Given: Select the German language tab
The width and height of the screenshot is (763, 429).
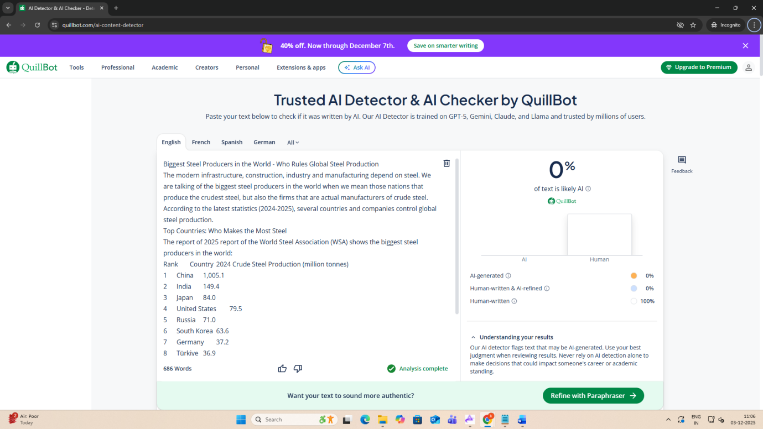Looking at the screenshot, I should pyautogui.click(x=264, y=142).
